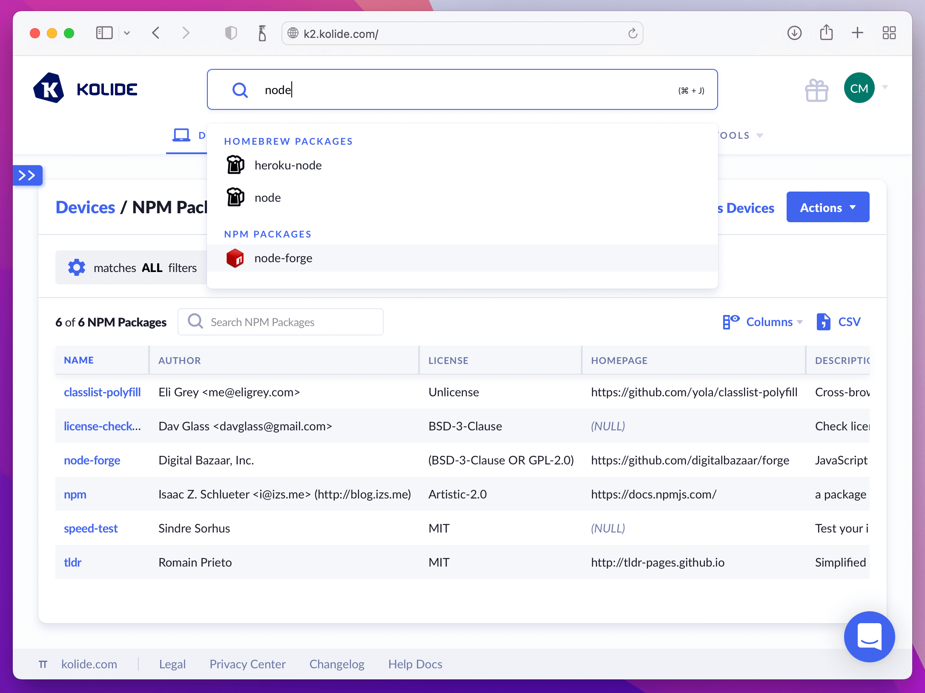
Task: Select node Homebrew package result
Action: pos(267,198)
